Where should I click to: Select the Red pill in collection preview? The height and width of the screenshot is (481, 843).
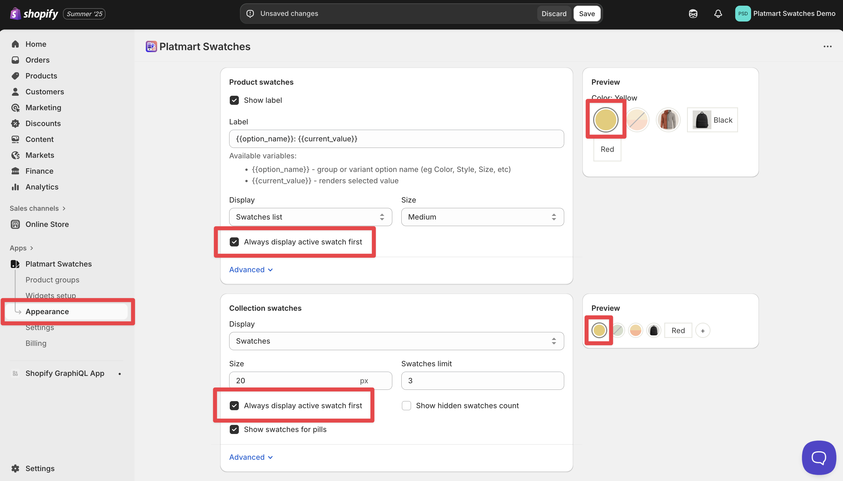678,330
